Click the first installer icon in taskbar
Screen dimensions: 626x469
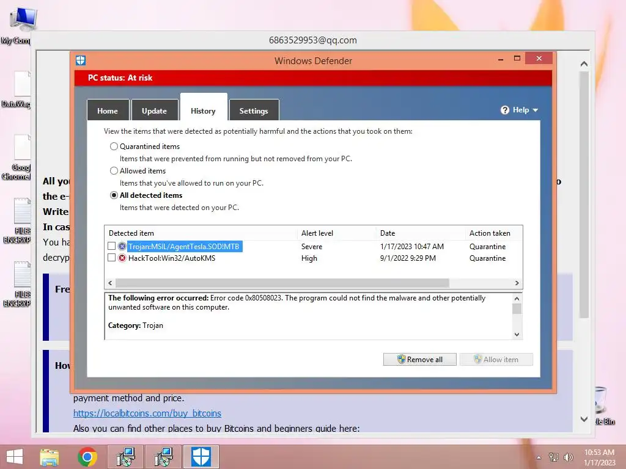125,457
